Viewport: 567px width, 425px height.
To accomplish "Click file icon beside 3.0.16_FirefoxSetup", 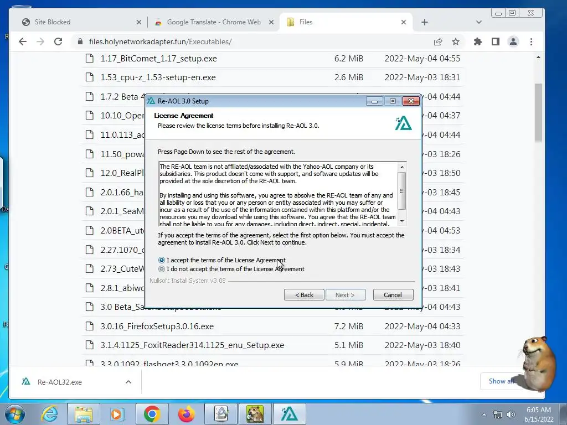I will pos(90,326).
